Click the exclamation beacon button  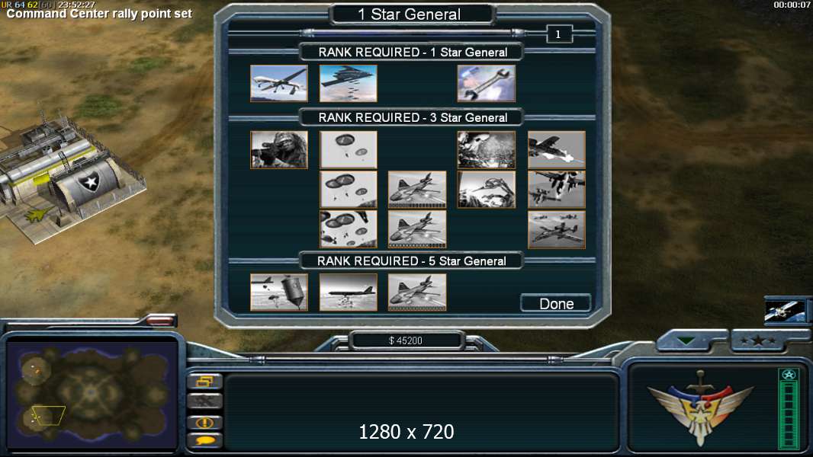coord(205,422)
